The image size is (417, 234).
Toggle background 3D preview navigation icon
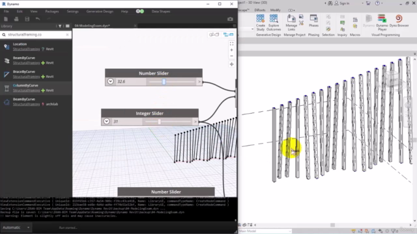click(x=214, y=34)
